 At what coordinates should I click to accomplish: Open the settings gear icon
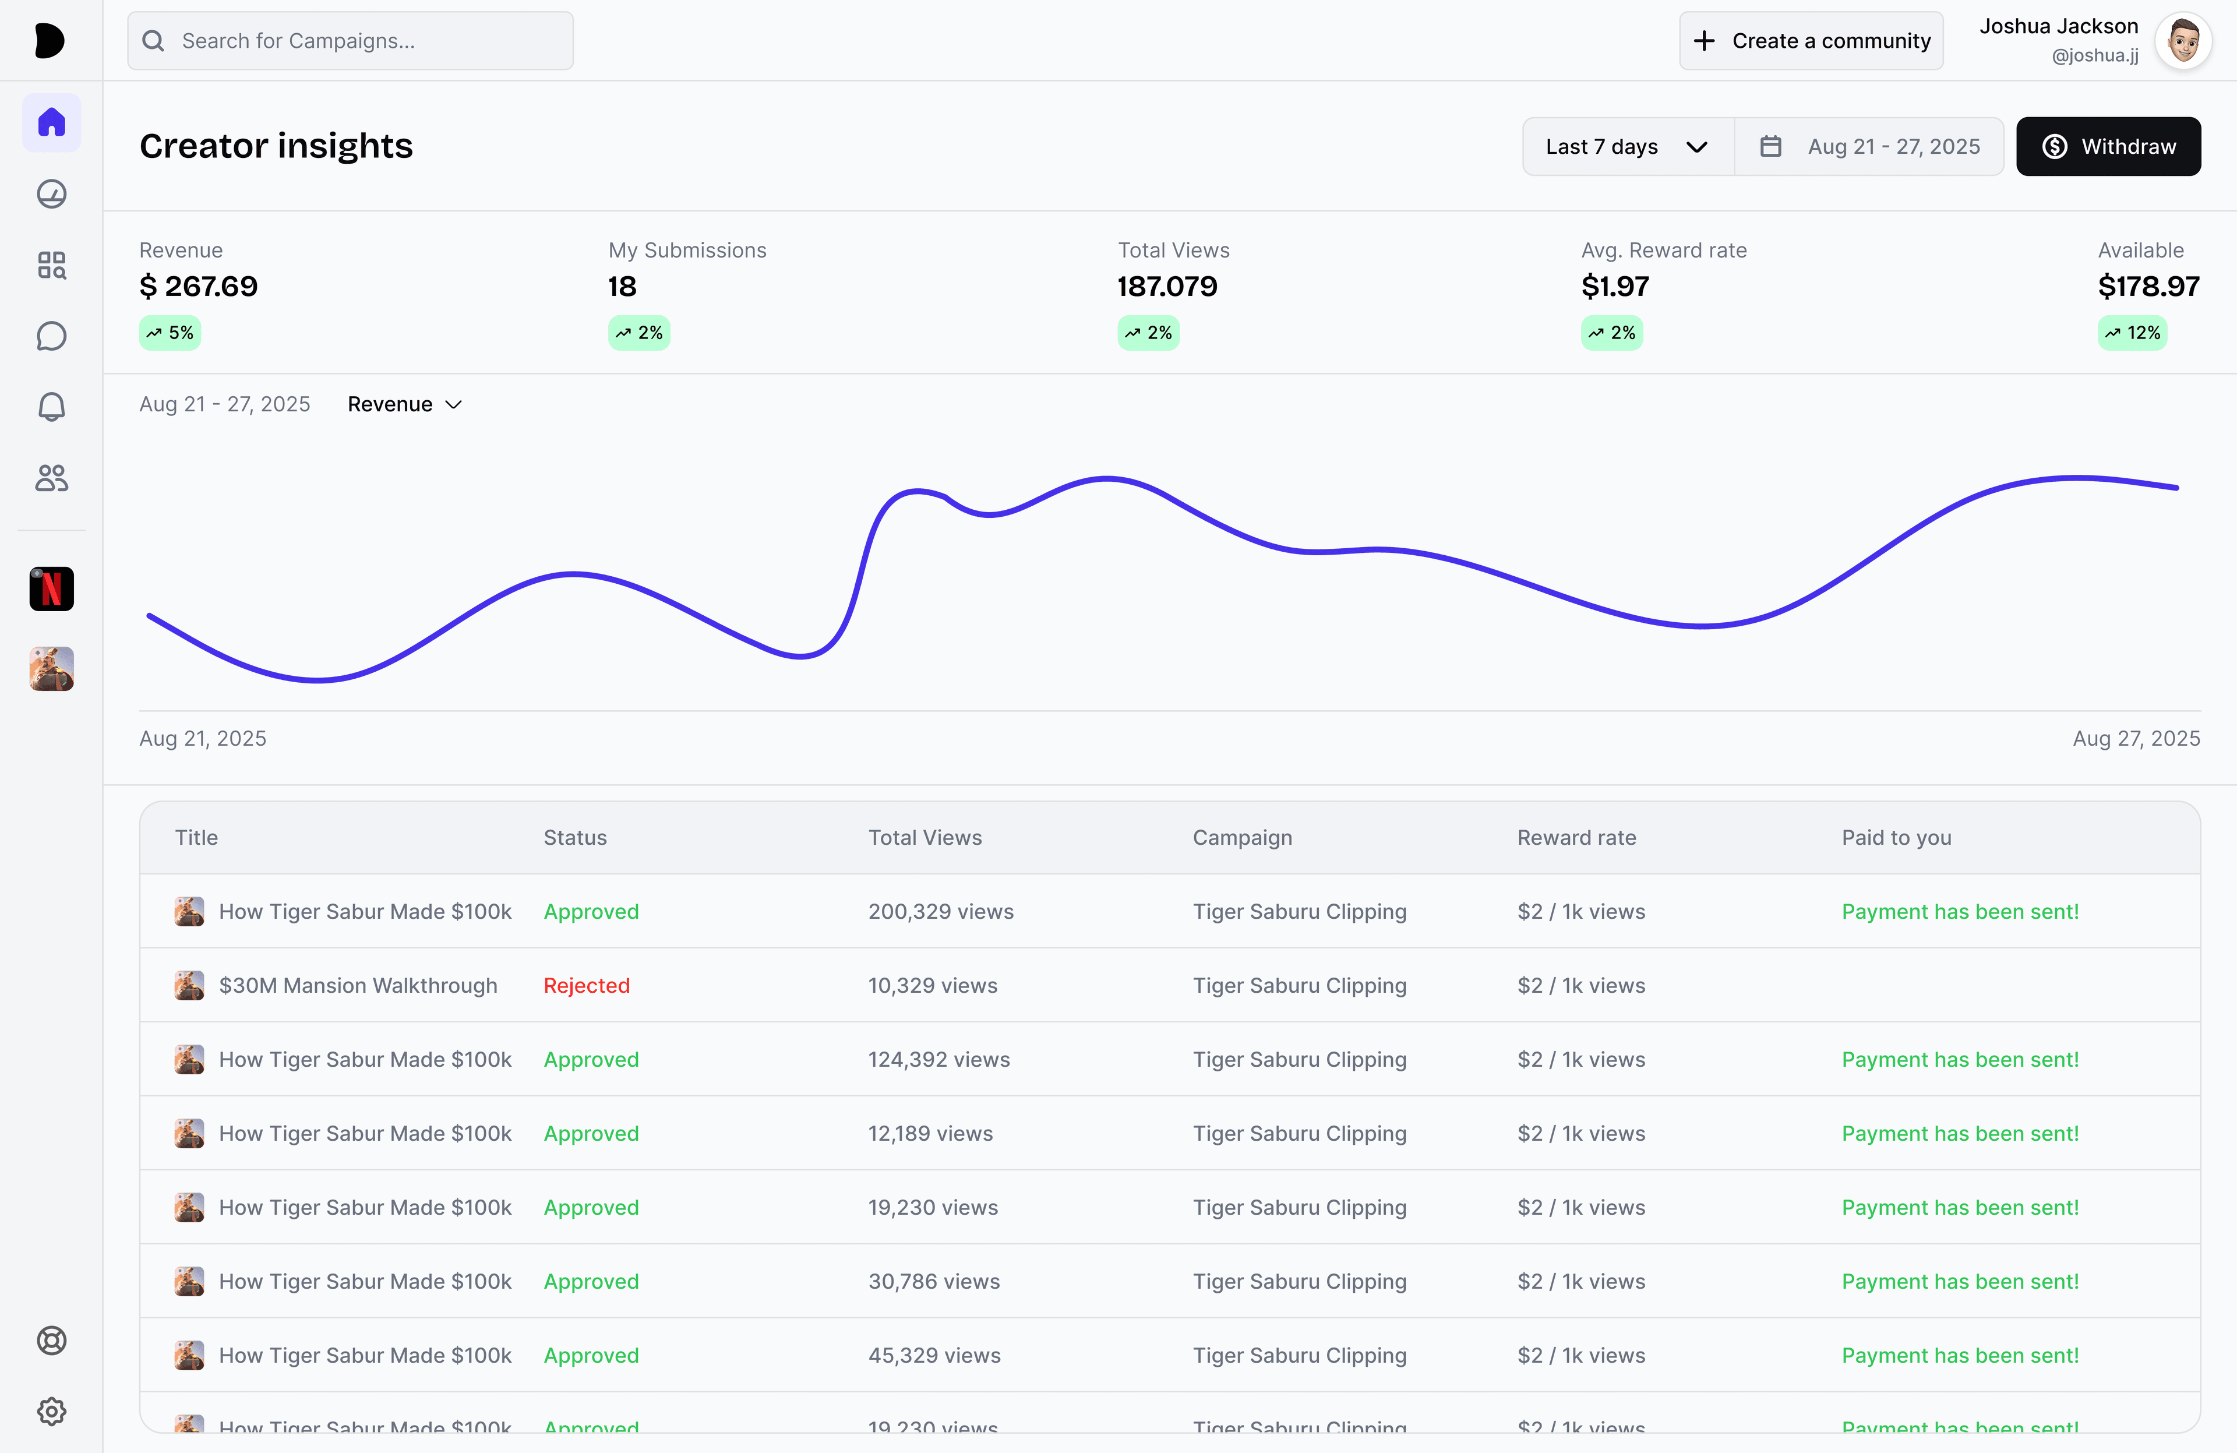coord(51,1410)
